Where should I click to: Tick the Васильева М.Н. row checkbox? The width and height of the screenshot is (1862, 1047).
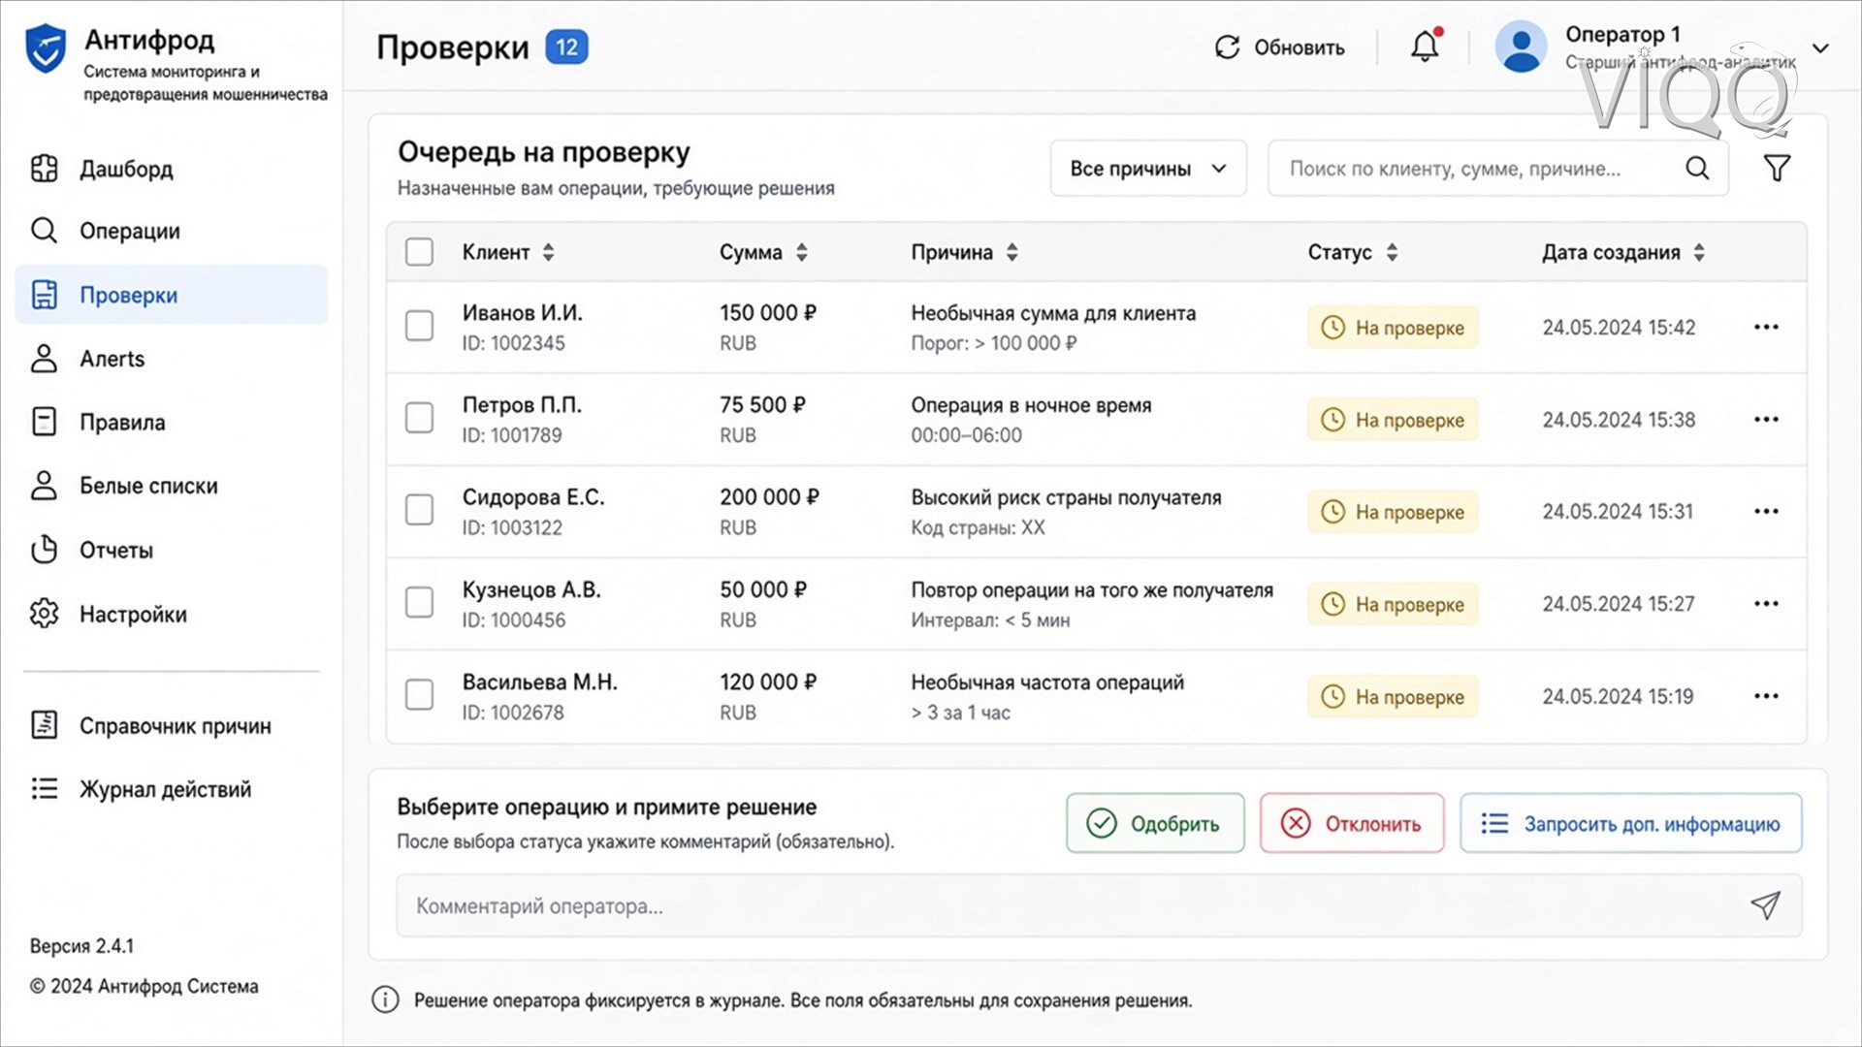(419, 694)
